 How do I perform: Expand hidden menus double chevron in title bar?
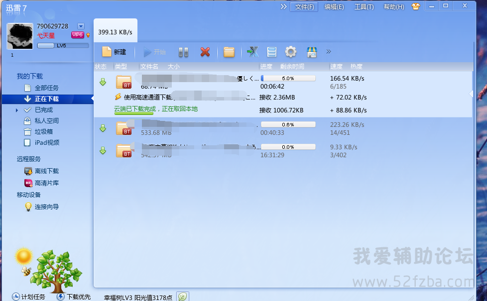283,6
